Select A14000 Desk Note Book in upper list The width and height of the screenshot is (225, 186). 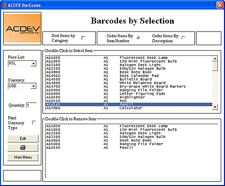tap(129, 72)
